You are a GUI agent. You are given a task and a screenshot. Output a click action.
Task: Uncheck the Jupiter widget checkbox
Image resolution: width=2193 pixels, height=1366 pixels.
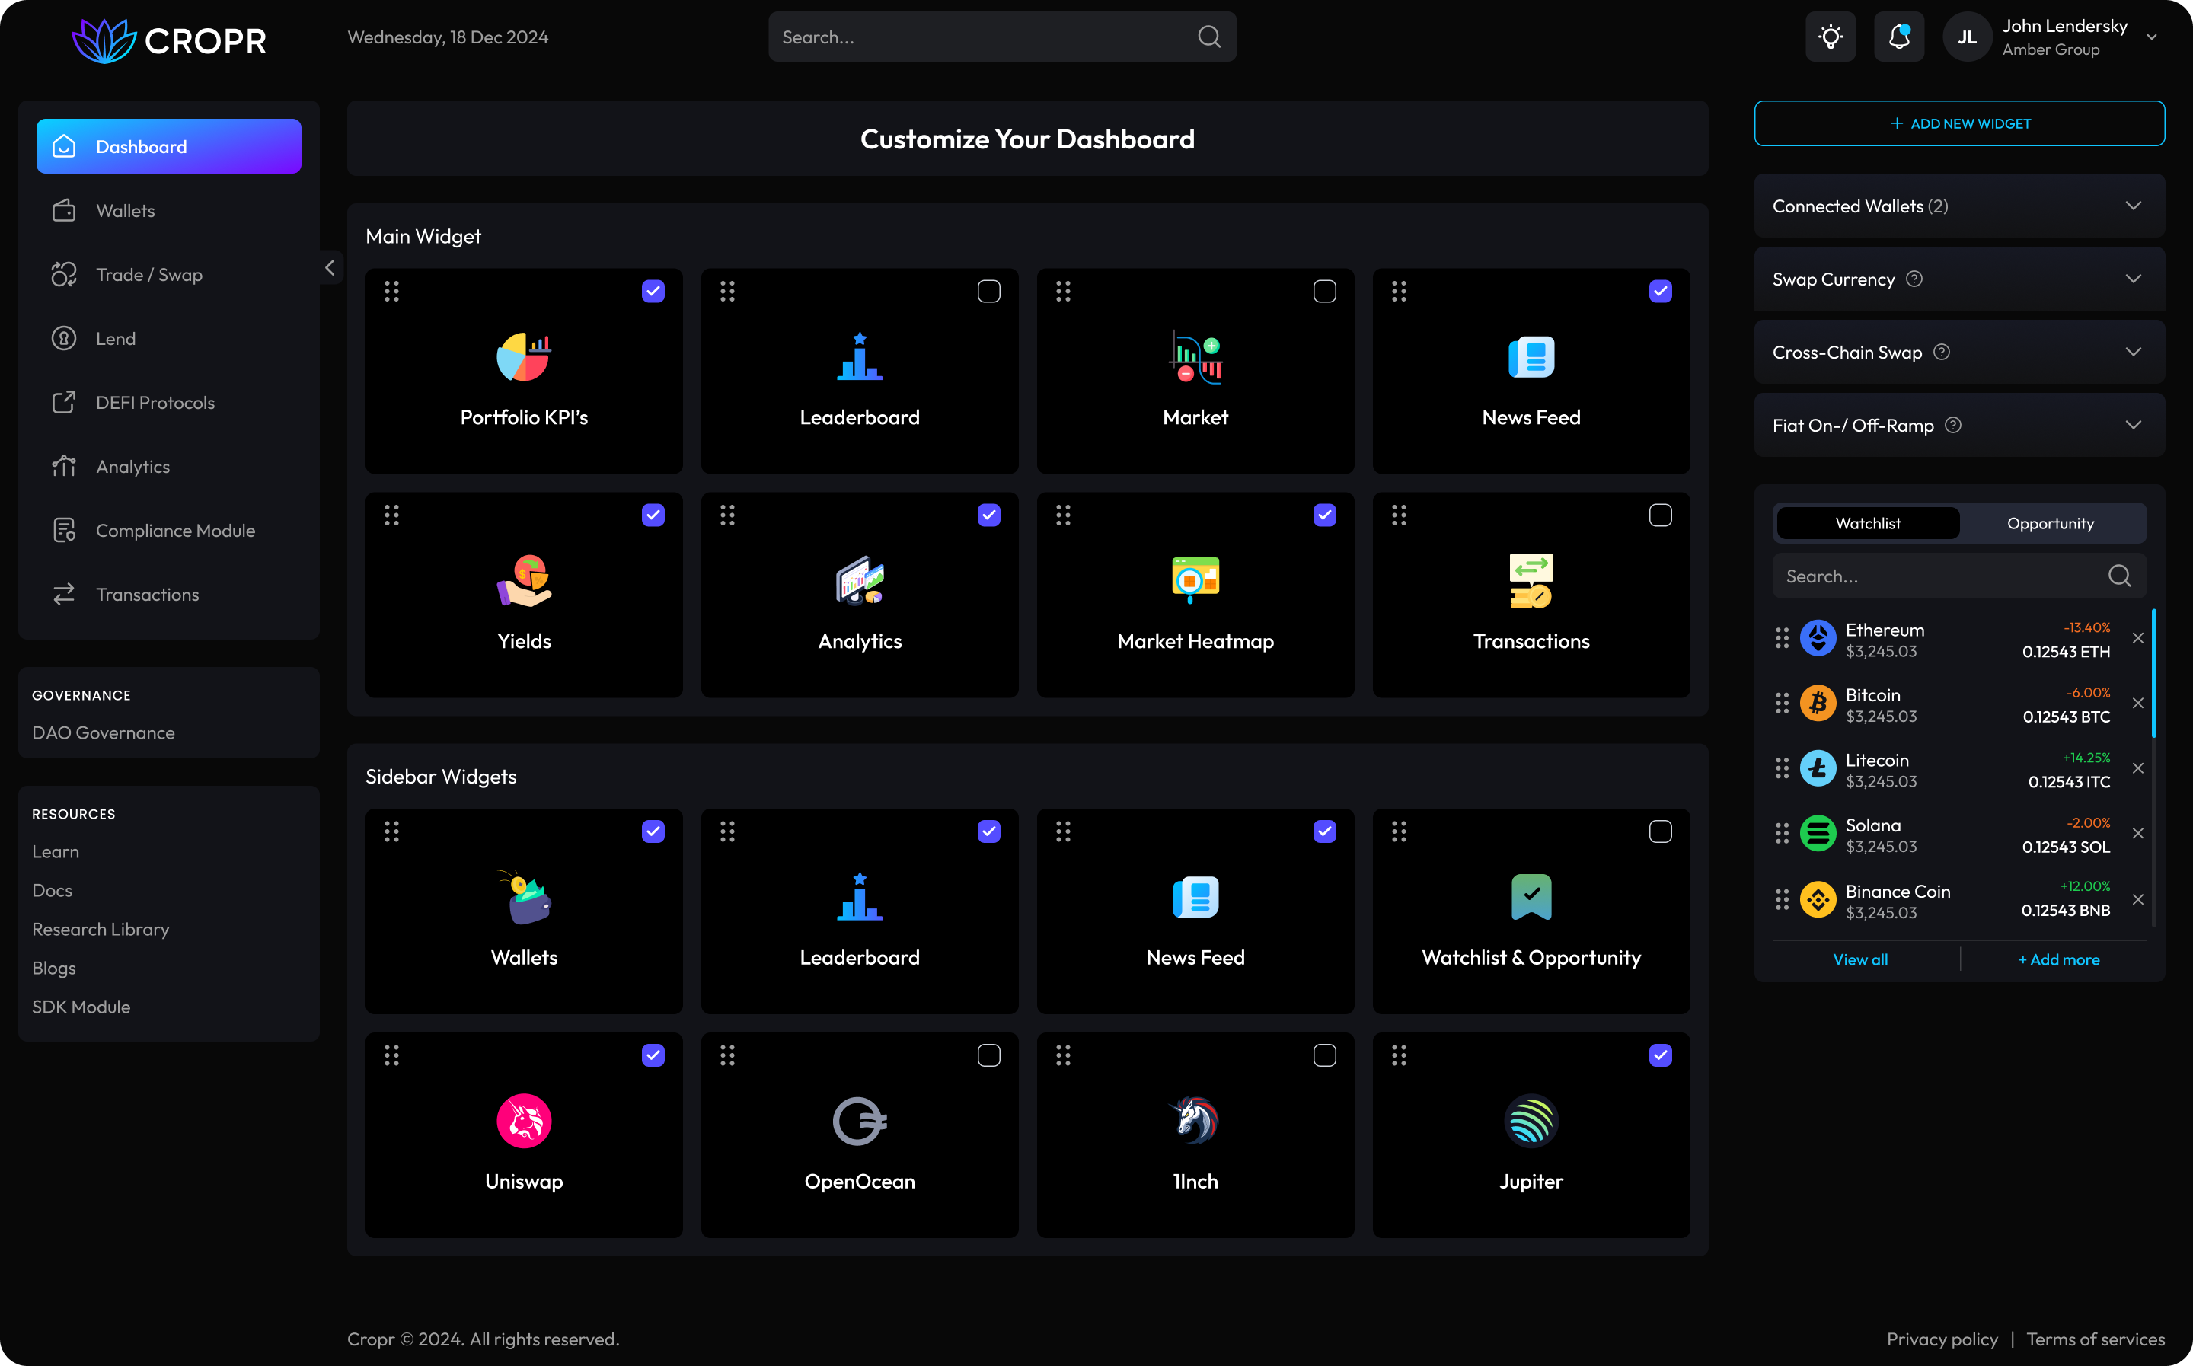1660,1055
